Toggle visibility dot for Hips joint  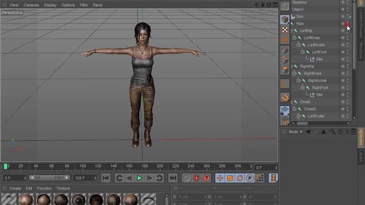pyautogui.click(x=343, y=23)
